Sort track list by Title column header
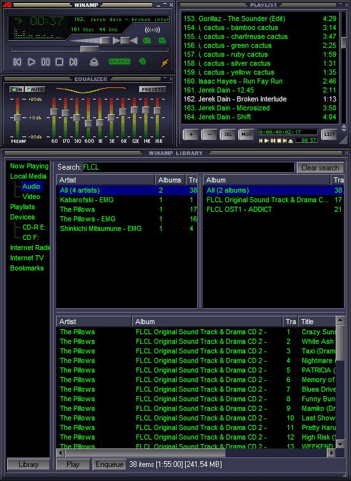351x481 pixels. [x=317, y=322]
